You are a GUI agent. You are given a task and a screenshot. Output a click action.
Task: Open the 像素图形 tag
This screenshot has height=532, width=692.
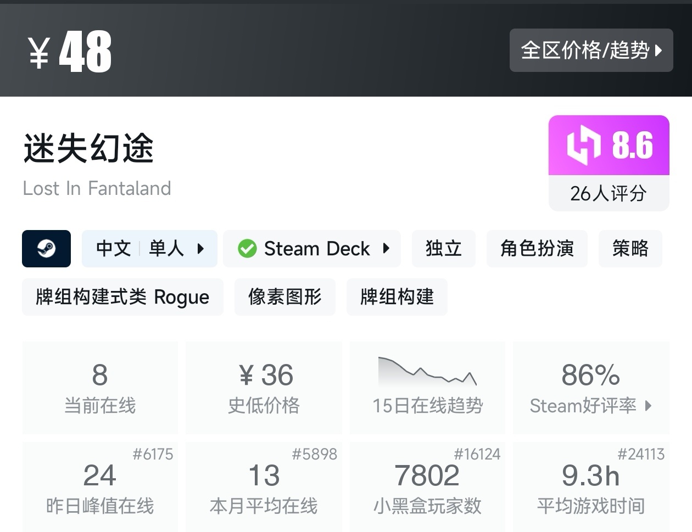click(284, 297)
